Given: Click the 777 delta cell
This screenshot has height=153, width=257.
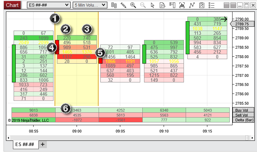Looking at the screenshot, I should pos(164,120).
